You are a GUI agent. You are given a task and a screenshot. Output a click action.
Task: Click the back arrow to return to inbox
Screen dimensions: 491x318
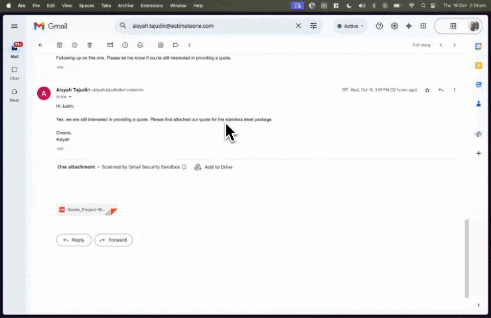click(x=40, y=45)
